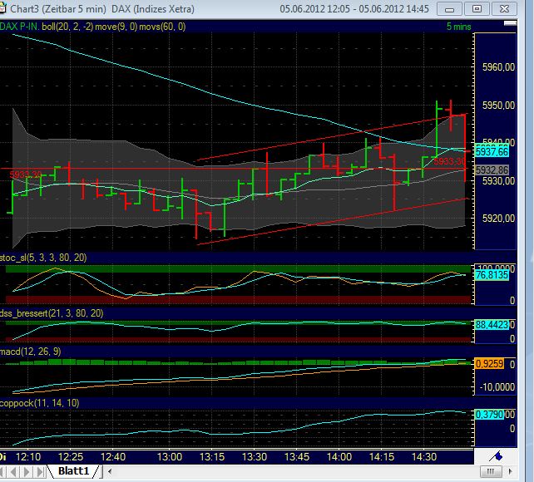
Task: Close the Chart3 window
Action: point(504,9)
